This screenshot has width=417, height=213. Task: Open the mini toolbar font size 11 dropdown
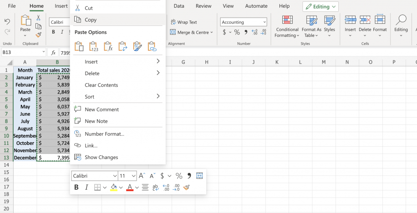pos(133,176)
